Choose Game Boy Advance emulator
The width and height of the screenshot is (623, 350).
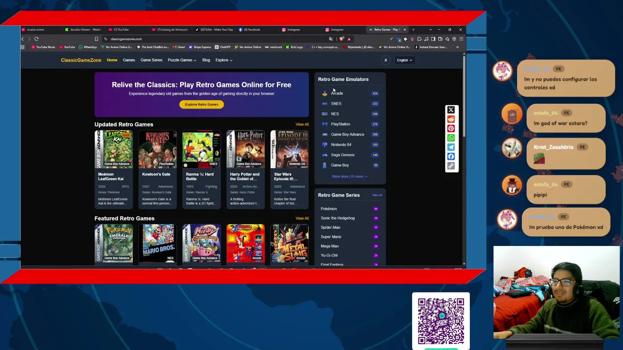(350, 134)
